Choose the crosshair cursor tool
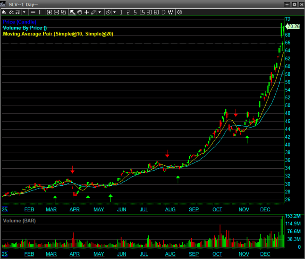This screenshot has height=259, width=305. [86, 12]
